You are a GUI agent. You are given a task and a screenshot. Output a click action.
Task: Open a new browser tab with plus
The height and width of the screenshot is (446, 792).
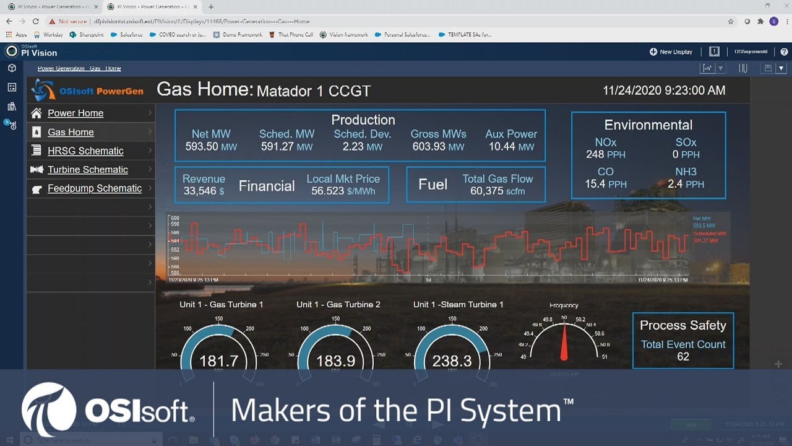211,7
